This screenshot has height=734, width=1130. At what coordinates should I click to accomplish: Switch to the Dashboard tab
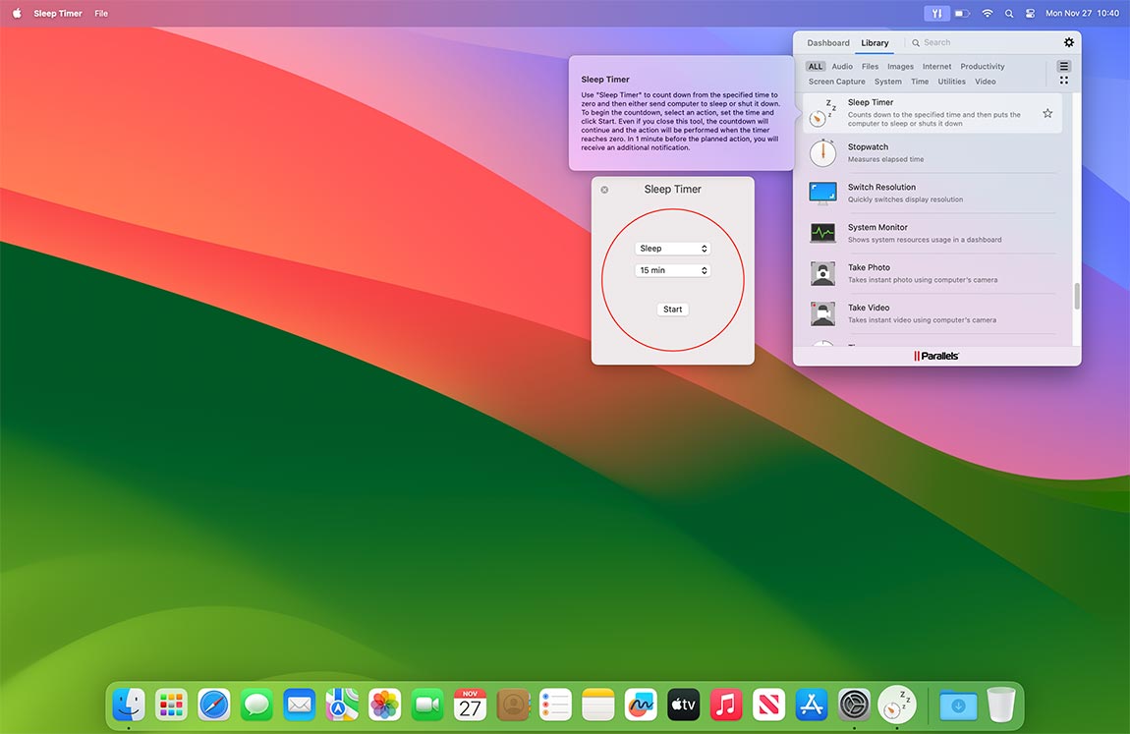(828, 43)
